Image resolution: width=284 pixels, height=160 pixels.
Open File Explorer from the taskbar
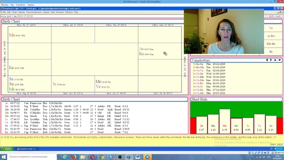click(83, 157)
